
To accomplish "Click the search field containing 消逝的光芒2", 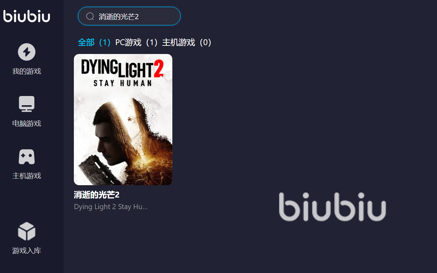I will (129, 16).
